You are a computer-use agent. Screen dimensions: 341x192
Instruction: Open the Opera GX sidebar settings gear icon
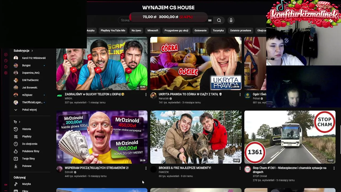pyautogui.click(x=6, y=73)
